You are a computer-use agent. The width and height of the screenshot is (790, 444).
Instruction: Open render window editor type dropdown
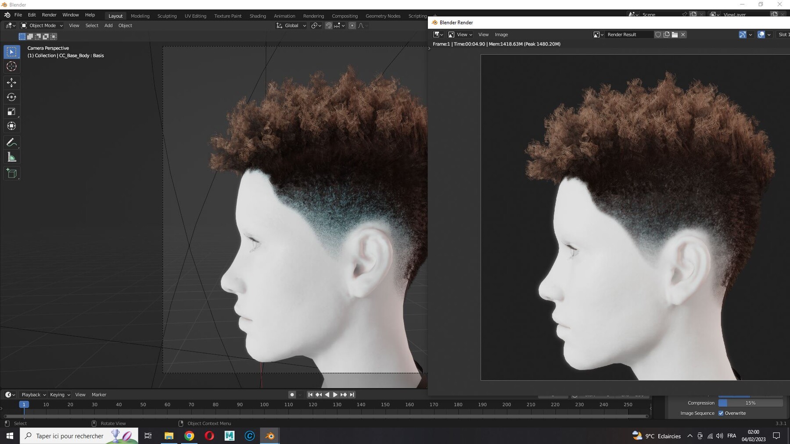pos(438,35)
